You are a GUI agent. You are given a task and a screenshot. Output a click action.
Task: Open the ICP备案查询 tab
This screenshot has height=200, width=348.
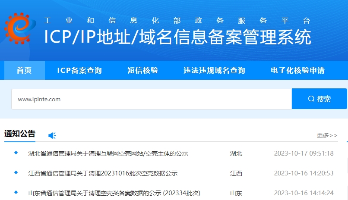pyautogui.click(x=79, y=70)
